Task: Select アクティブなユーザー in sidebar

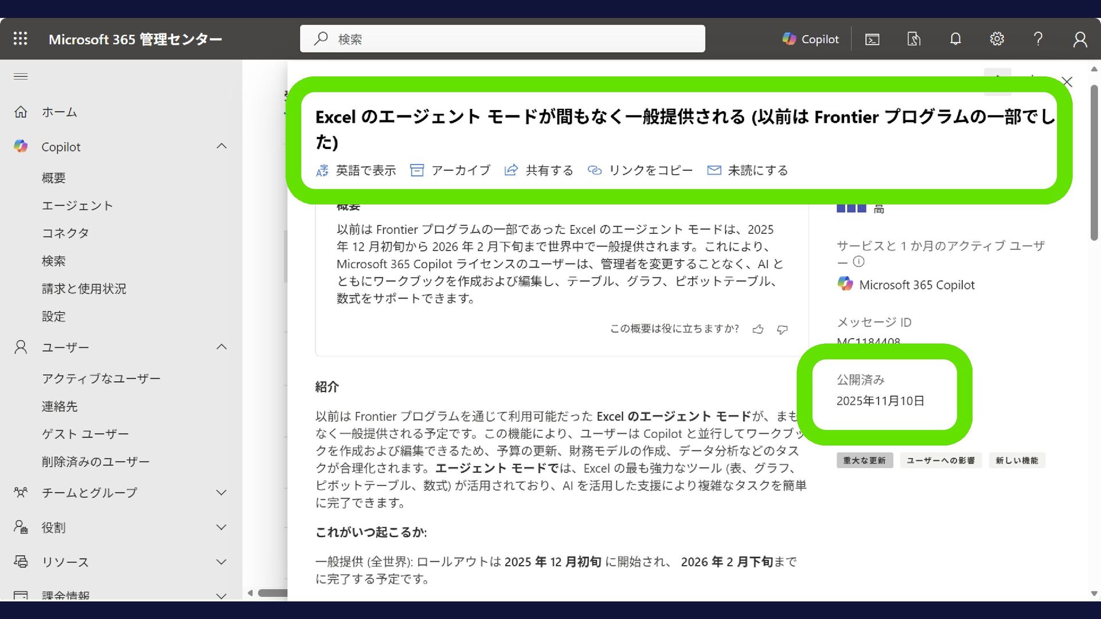Action: pyautogui.click(x=101, y=378)
